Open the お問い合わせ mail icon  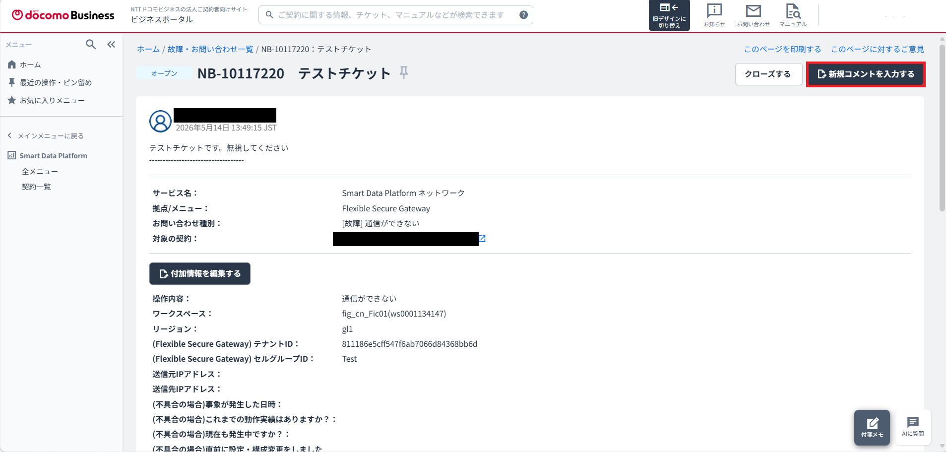tap(753, 15)
